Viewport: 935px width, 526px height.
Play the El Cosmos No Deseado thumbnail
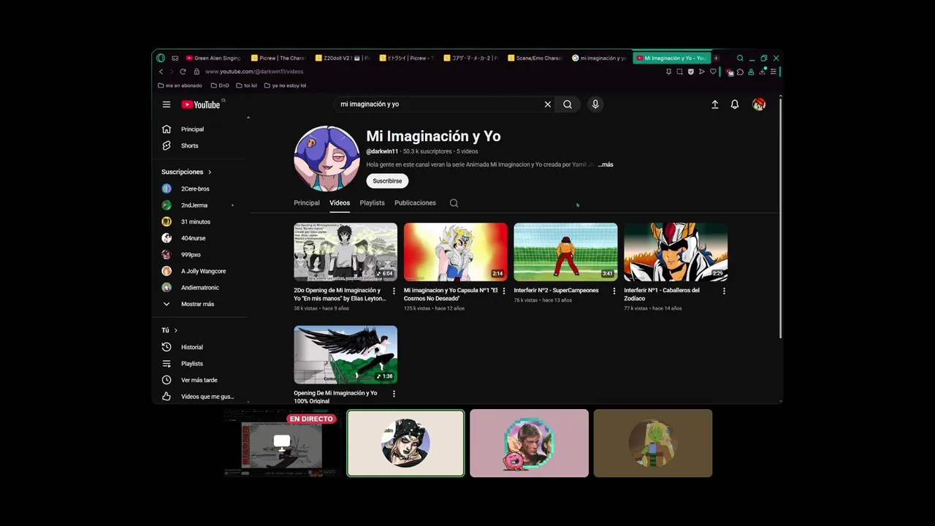[456, 252]
